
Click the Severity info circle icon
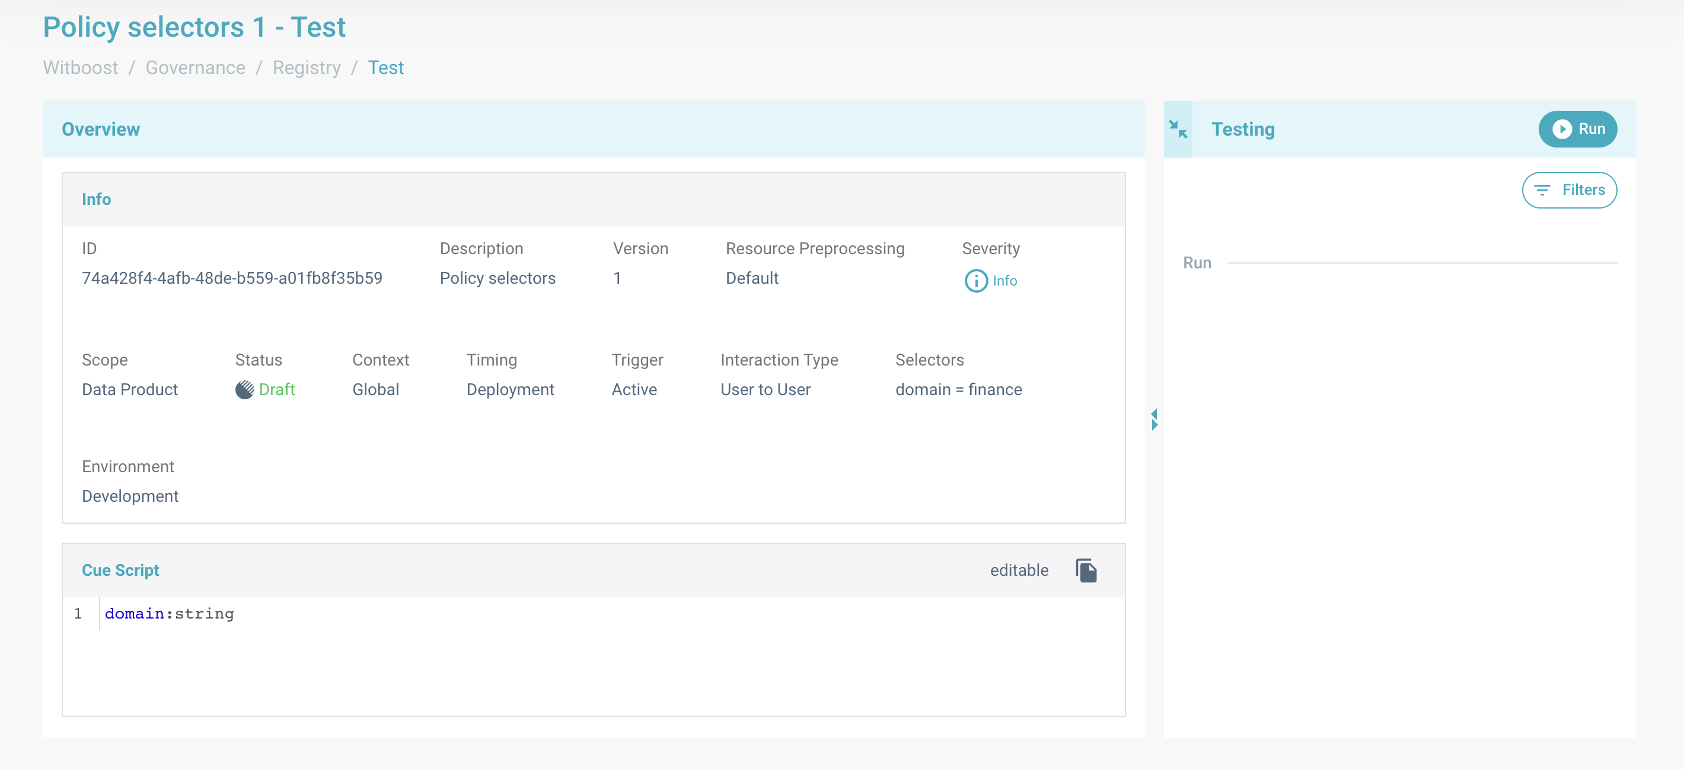975,281
